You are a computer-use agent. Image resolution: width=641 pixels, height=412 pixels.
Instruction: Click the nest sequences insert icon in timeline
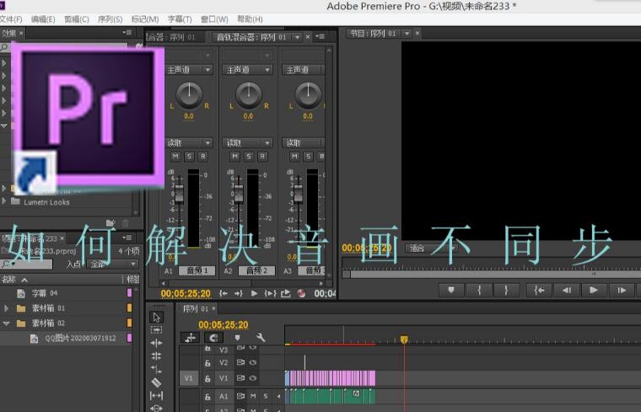click(190, 338)
